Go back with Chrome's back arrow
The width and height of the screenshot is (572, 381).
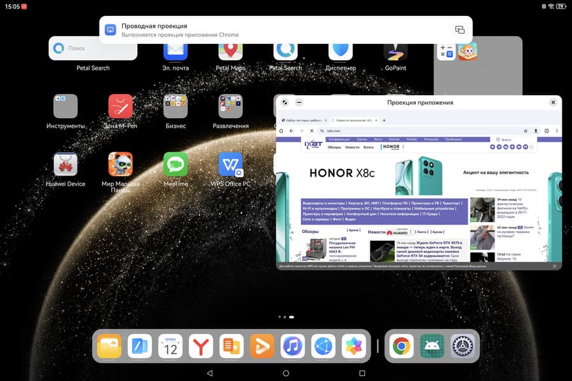pos(291,131)
